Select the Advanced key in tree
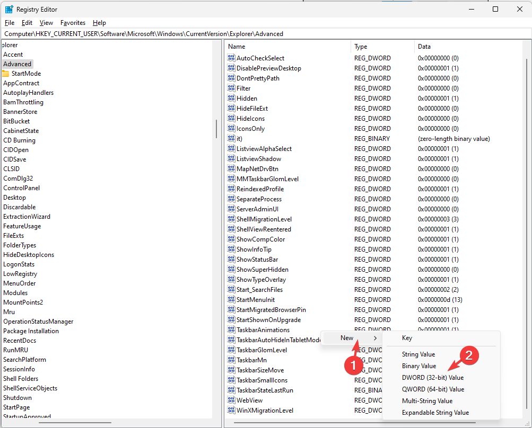 click(18, 64)
